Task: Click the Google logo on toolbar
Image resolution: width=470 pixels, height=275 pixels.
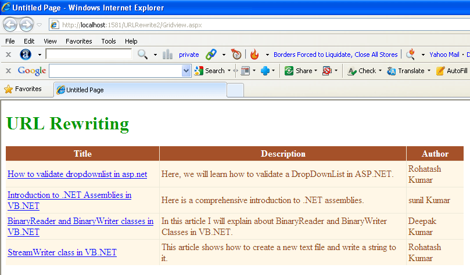Action: [32, 71]
